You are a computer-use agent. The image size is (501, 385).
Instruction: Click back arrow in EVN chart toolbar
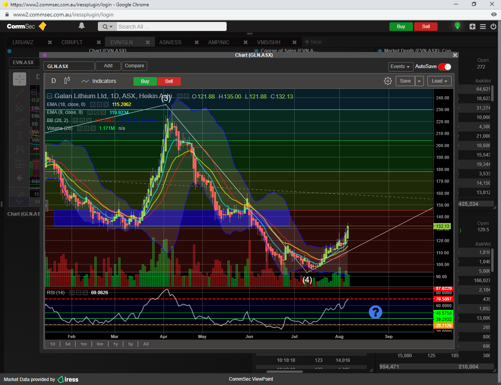coord(20,178)
